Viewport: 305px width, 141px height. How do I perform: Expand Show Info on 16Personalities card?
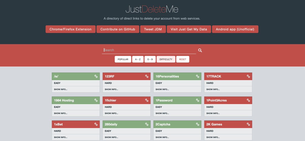[162, 89]
